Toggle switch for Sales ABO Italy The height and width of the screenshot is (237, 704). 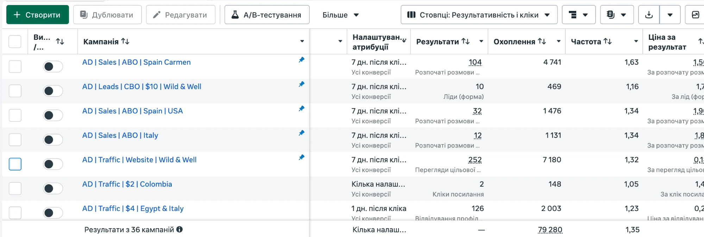point(53,140)
